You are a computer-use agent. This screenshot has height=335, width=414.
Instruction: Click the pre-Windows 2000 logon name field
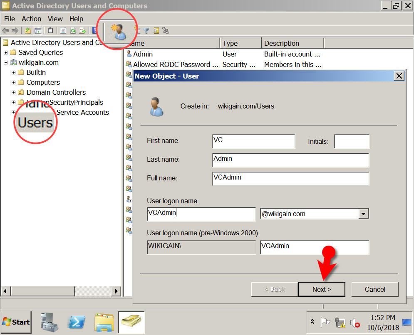tap(315, 247)
